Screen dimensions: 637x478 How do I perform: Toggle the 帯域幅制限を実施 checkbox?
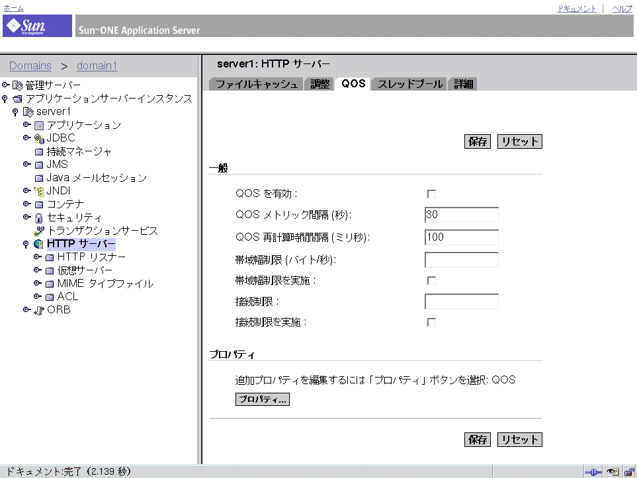pyautogui.click(x=431, y=280)
